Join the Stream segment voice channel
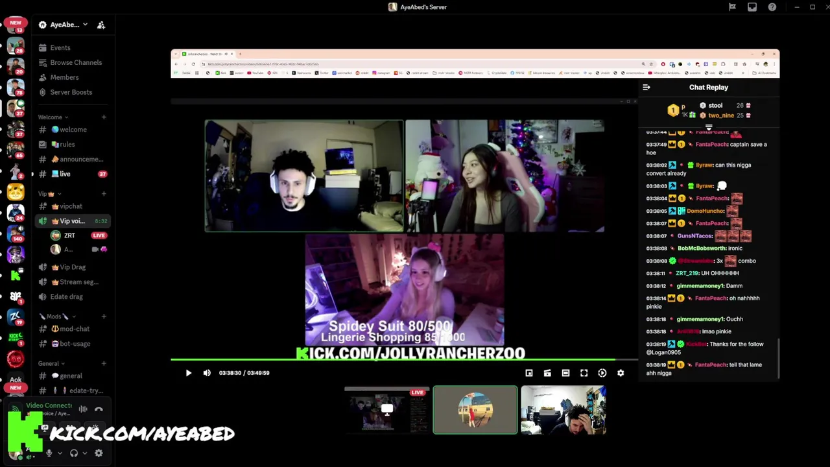Viewport: 830px width, 467px height. [73, 282]
